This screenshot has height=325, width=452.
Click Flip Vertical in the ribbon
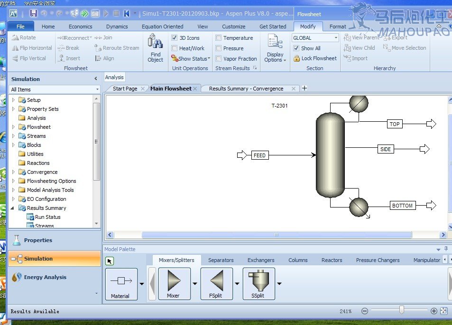[29, 58]
